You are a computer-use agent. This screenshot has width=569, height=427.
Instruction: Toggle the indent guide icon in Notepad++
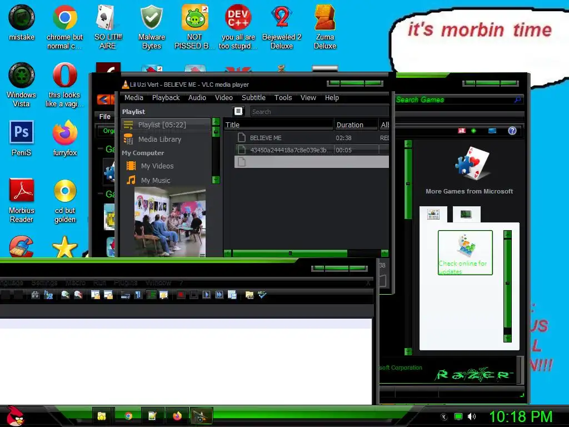pos(151,295)
